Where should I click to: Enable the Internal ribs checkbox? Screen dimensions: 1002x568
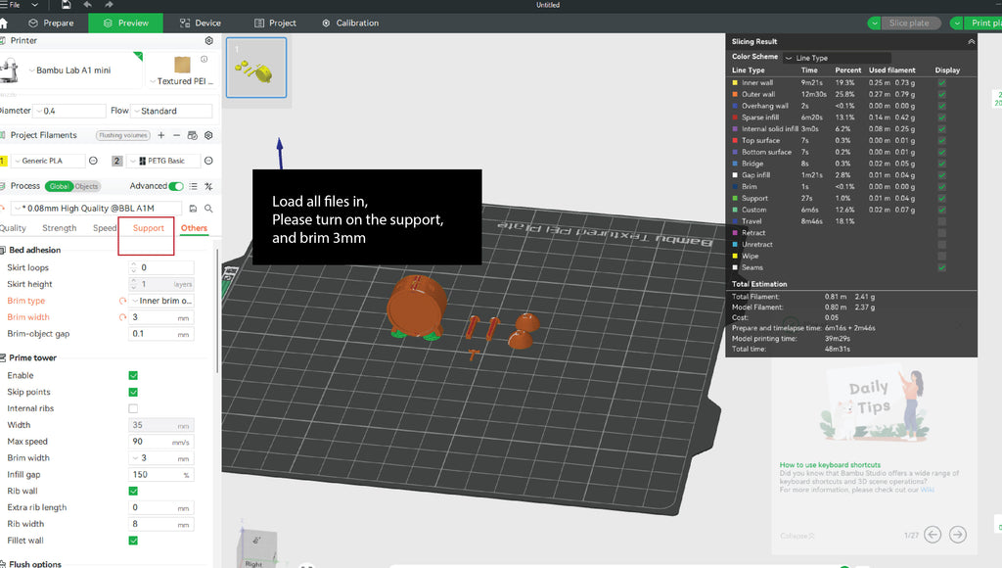point(133,408)
